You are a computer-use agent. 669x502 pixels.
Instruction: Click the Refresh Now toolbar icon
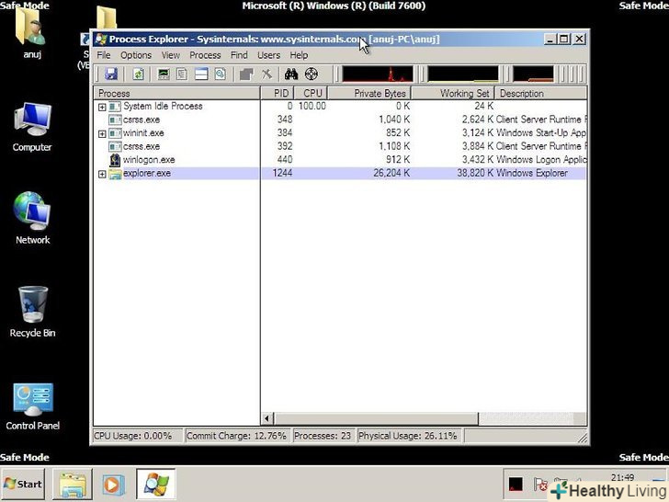[x=138, y=74]
